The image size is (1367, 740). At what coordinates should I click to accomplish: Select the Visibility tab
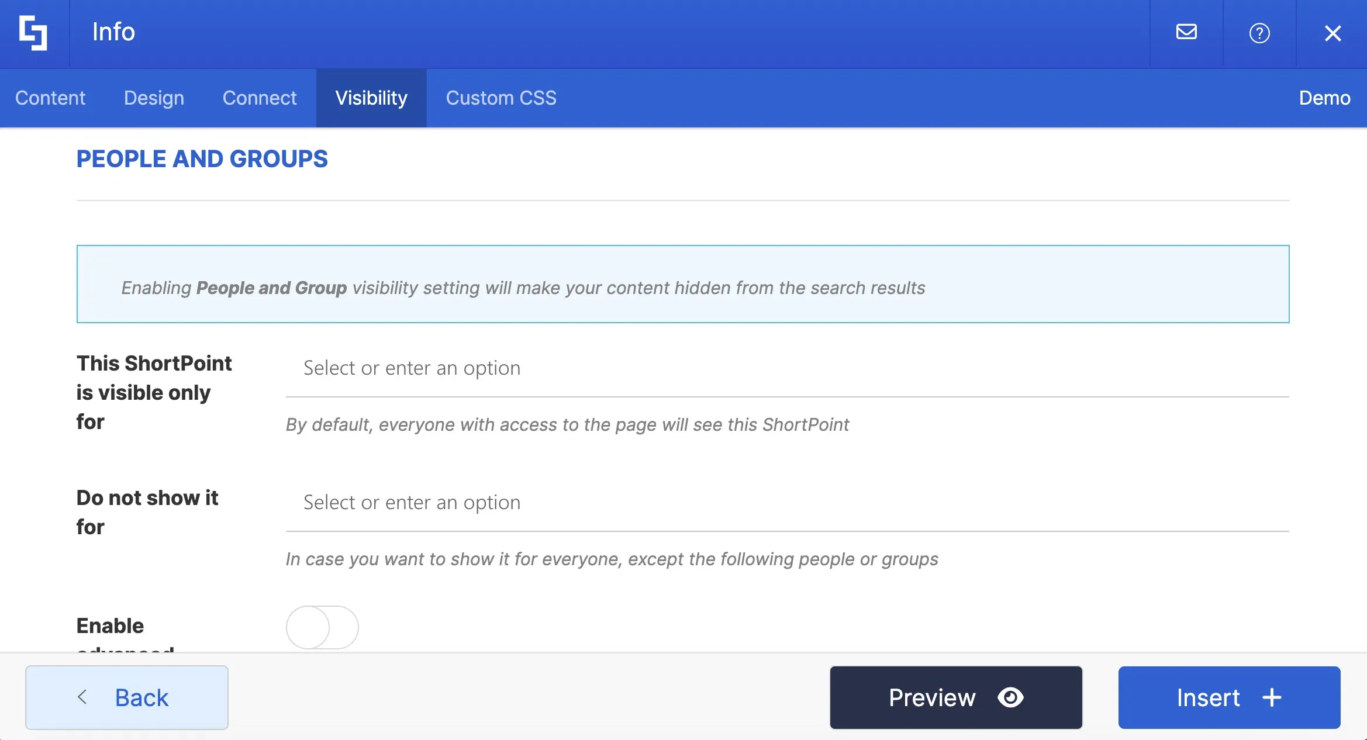tap(371, 98)
